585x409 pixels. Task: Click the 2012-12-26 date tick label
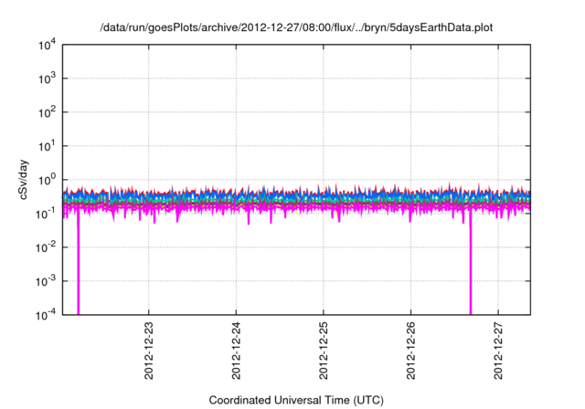(x=410, y=351)
